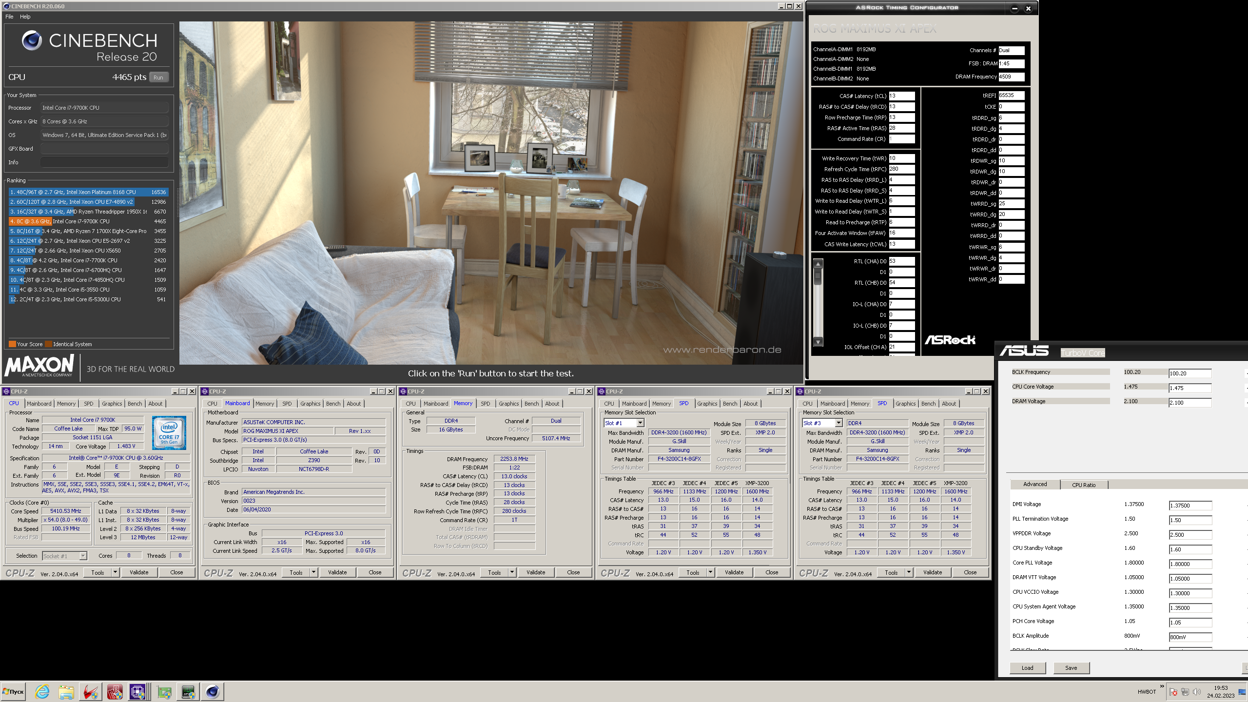Click the DMI Voltage input field in TurboV

pyautogui.click(x=1190, y=506)
